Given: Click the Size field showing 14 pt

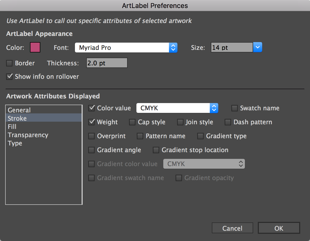Looking at the screenshot, I should (232, 48).
